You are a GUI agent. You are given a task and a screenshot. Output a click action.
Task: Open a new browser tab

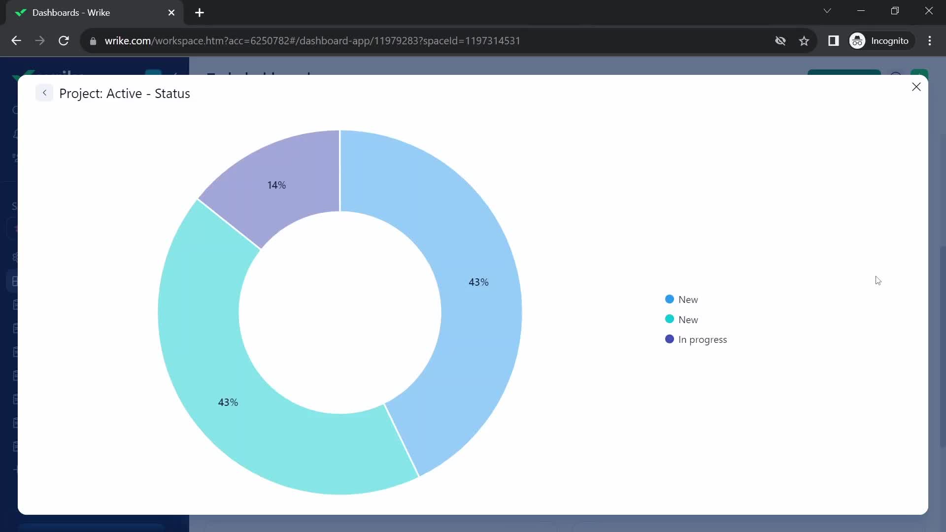tap(200, 13)
